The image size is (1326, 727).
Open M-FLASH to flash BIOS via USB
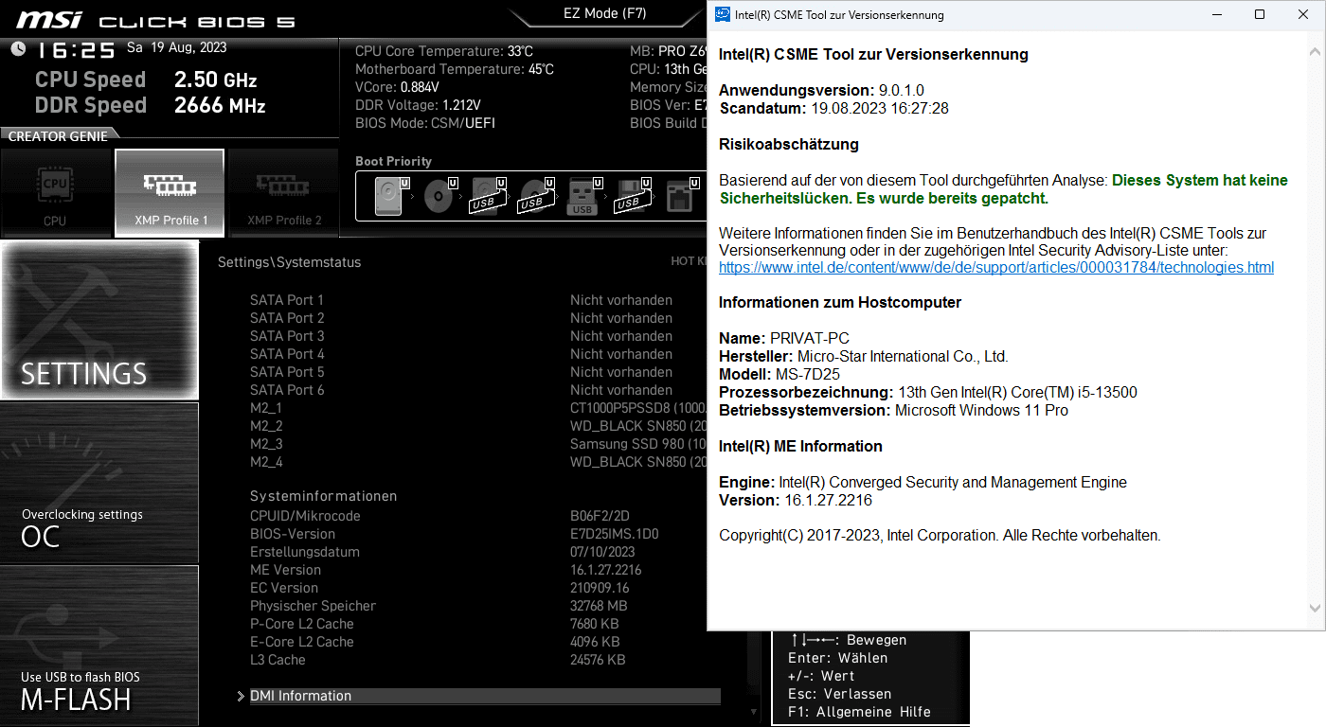tap(99, 646)
